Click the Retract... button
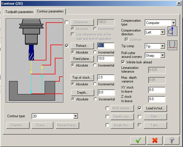Image resolution: width=183 pixels, height=147 pixels. pos(82,46)
